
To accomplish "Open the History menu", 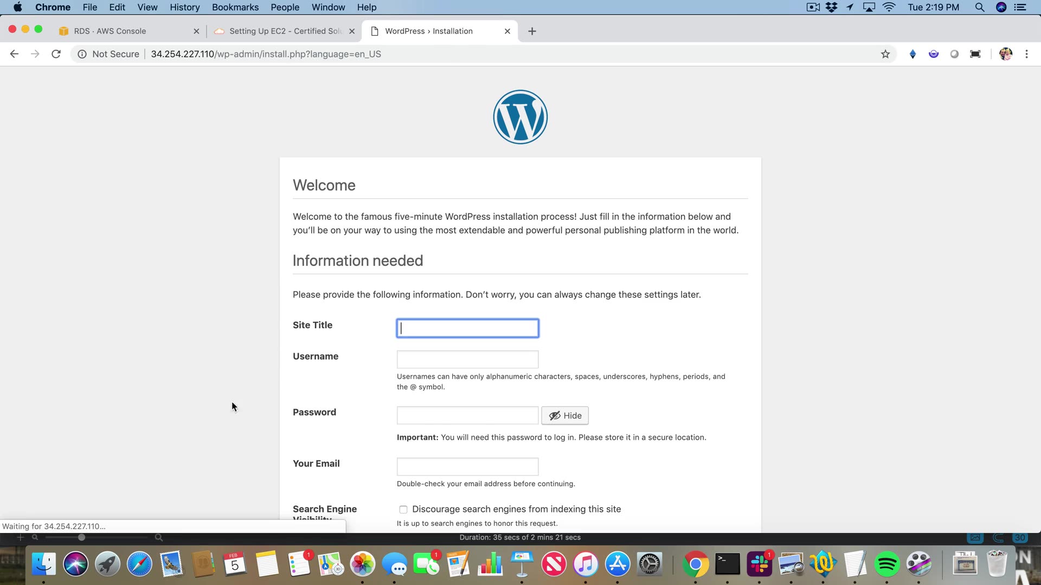I will 184,8.
